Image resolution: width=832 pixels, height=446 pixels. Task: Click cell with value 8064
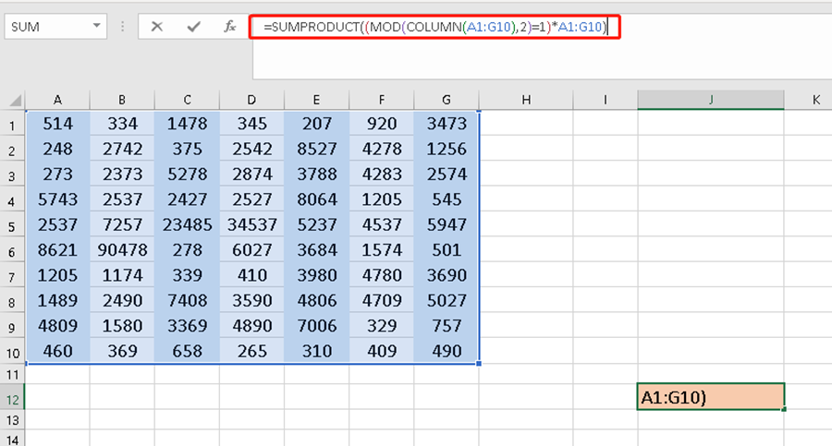tap(316, 199)
